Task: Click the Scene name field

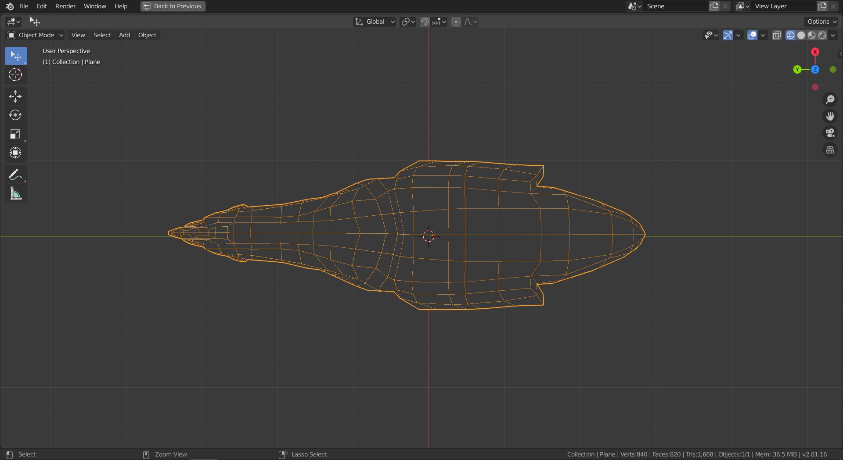Action: [676, 6]
